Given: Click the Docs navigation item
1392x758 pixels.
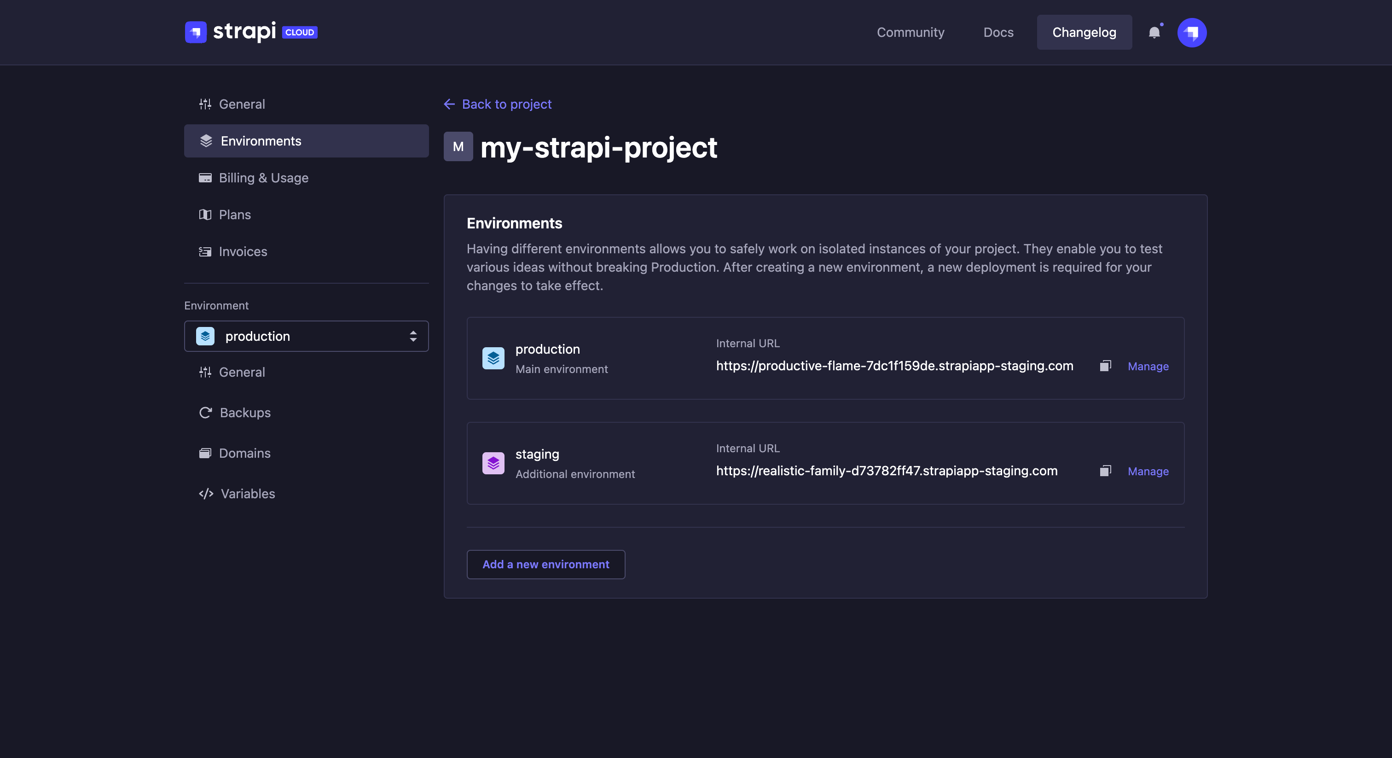Looking at the screenshot, I should point(998,32).
